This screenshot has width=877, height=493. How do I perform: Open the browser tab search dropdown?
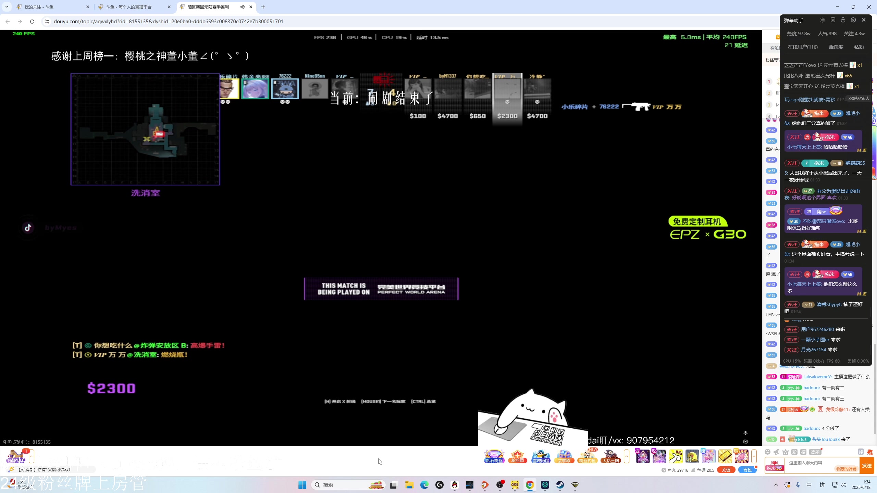point(7,7)
